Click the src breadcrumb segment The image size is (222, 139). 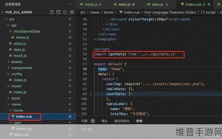click(x=83, y=13)
